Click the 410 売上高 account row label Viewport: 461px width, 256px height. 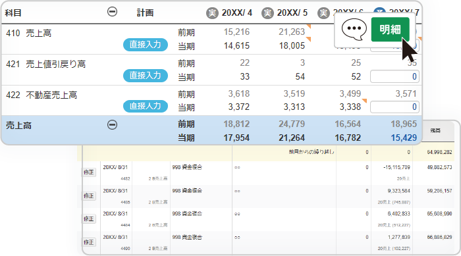click(29, 33)
